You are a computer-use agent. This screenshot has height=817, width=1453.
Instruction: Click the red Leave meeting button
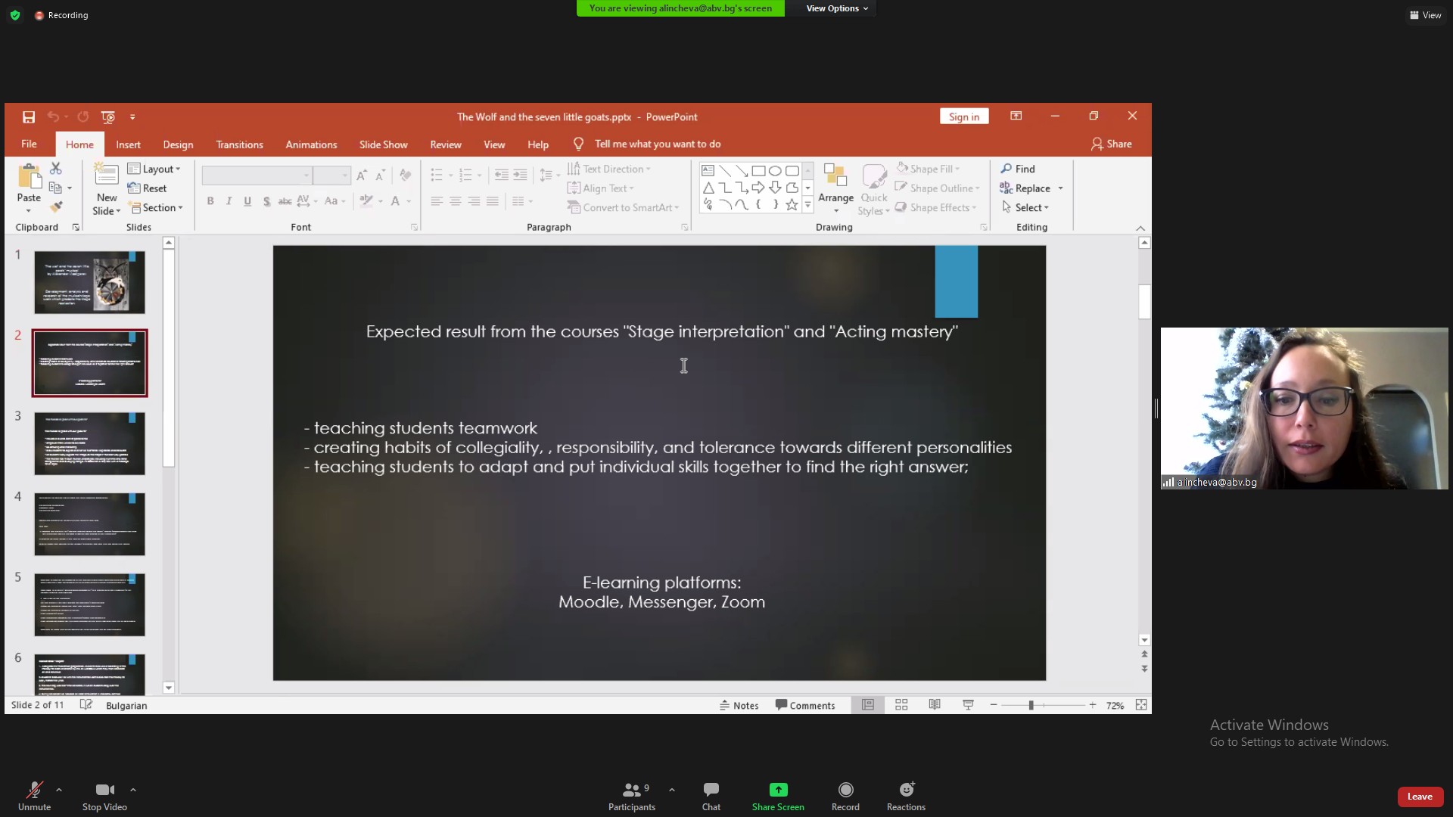coord(1420,797)
